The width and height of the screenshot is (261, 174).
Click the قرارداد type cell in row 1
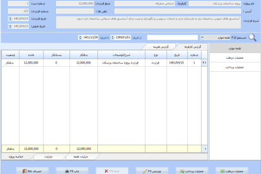(x=156, y=63)
